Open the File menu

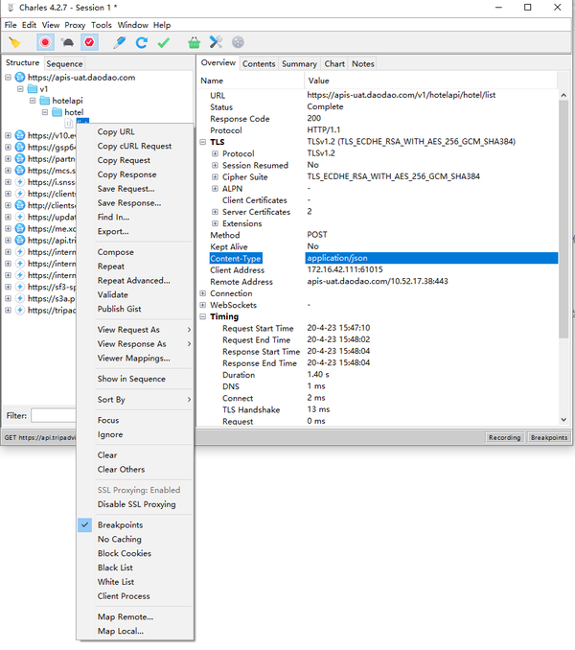click(11, 25)
